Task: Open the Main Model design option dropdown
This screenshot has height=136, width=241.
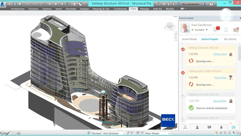Action: [158, 133]
